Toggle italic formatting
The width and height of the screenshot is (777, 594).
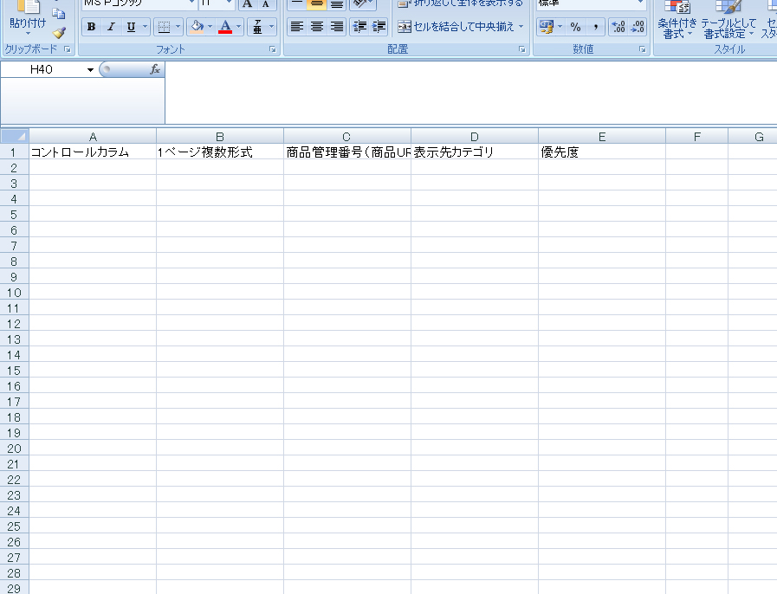(x=111, y=27)
